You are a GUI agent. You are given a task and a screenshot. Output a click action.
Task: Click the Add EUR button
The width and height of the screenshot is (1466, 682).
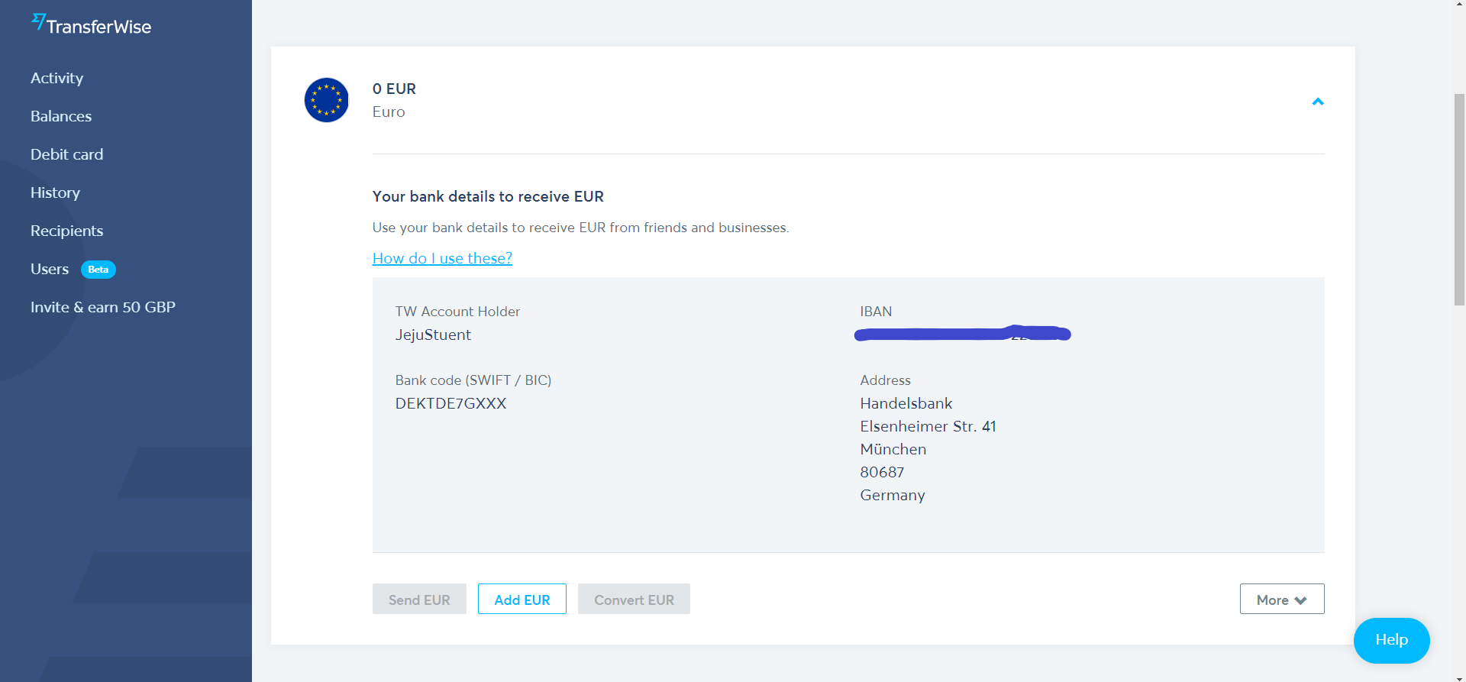522,600
